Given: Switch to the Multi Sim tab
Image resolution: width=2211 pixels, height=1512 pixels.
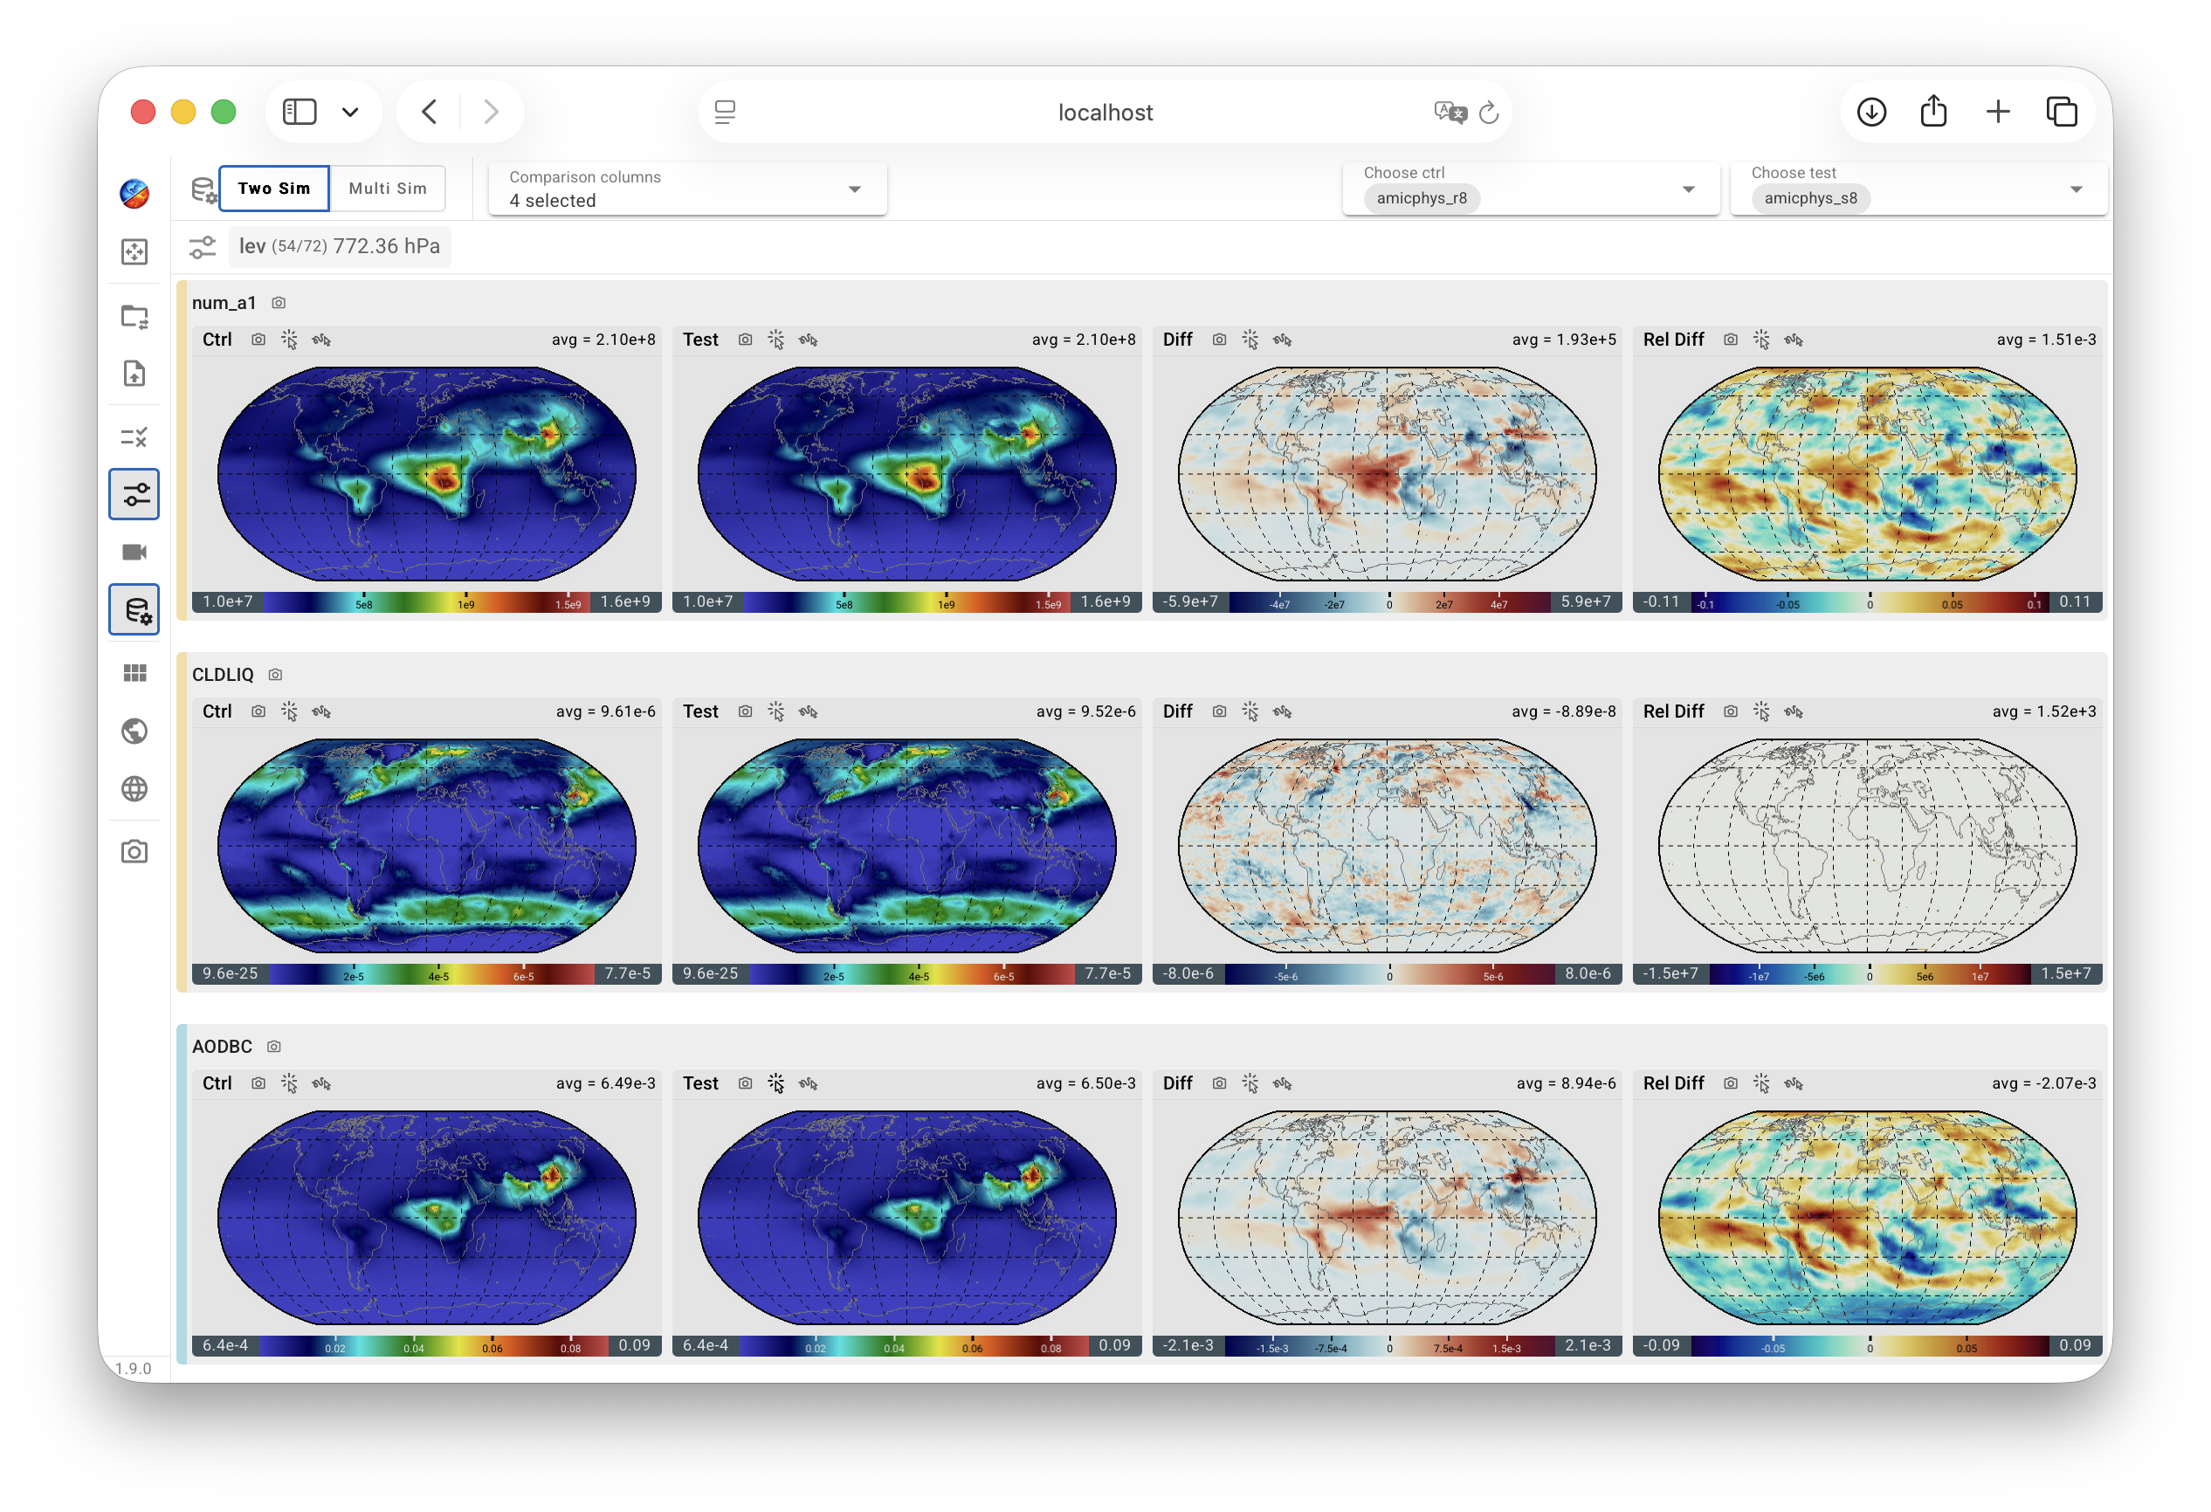Looking at the screenshot, I should 389,189.
